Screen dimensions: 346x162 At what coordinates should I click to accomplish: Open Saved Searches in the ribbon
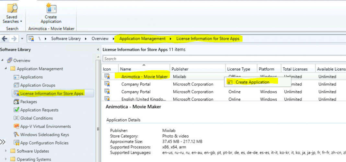pyautogui.click(x=12, y=14)
